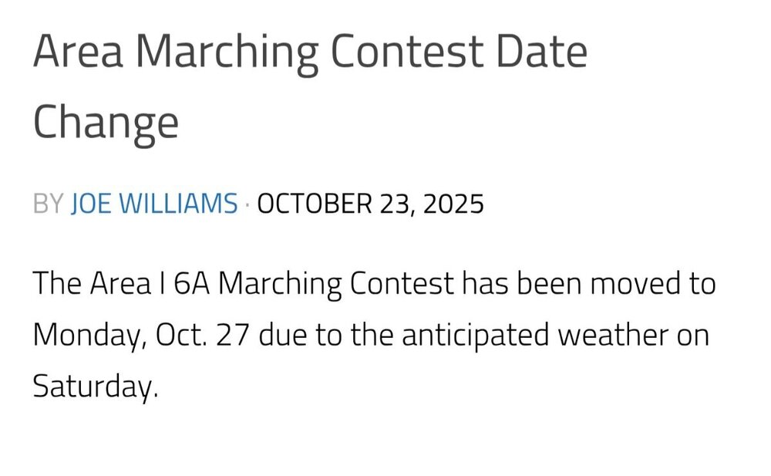This screenshot has width=771, height=476.
Task: Click the word "BY" in the byline
Action: (48, 204)
